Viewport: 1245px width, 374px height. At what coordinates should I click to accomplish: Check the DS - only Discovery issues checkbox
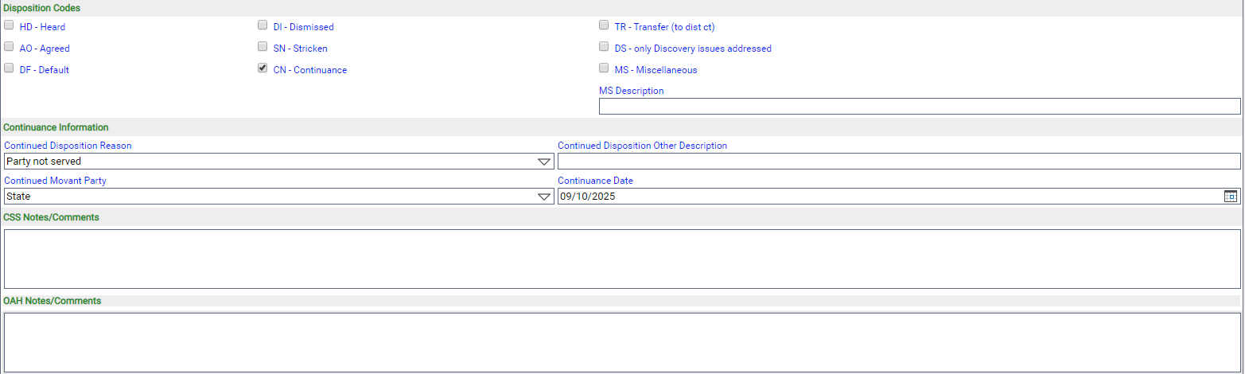(604, 47)
